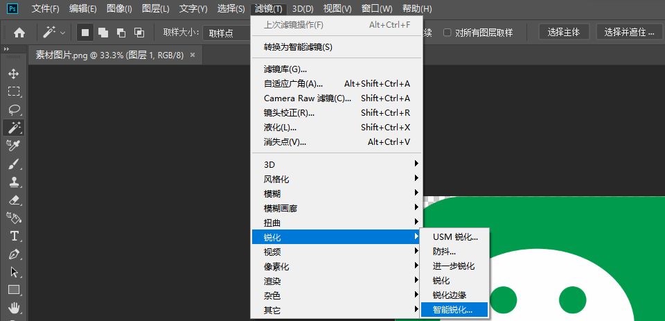
Task: Open the 3D(D) menu in menu bar
Action: point(303,8)
